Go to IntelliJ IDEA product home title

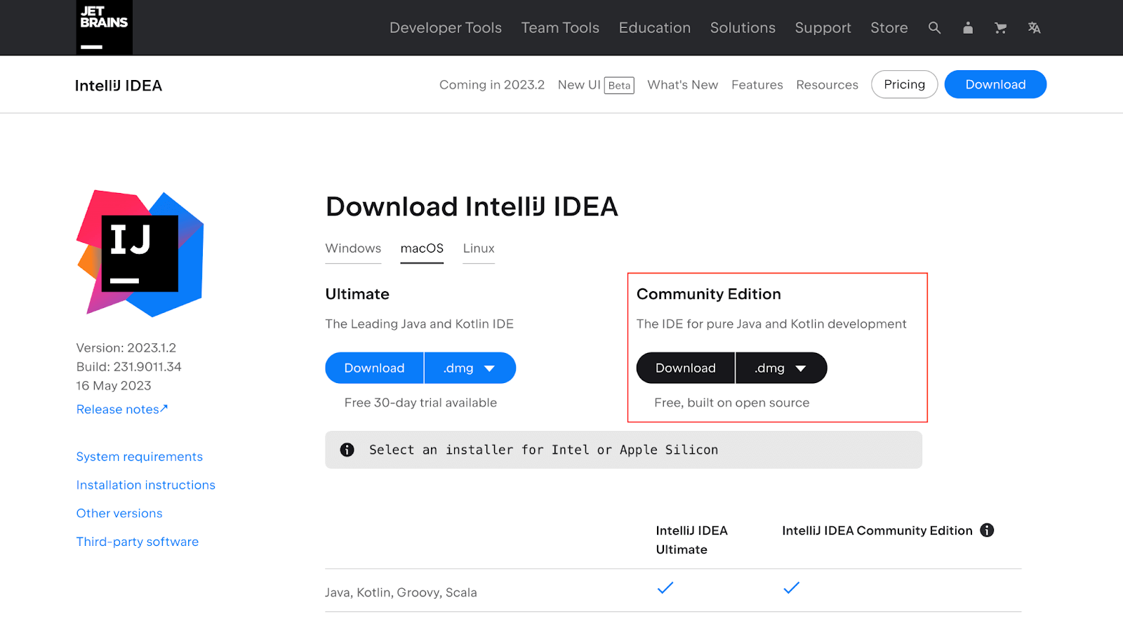click(119, 86)
